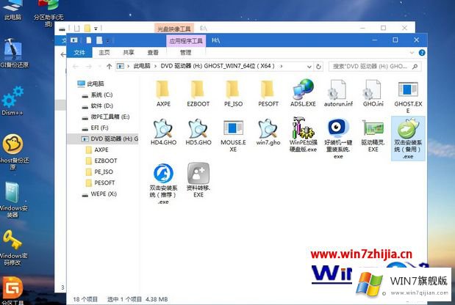Select the WinPE加强硬盘版.exe icon
Screen dimensions: 455x305
[x=303, y=128]
